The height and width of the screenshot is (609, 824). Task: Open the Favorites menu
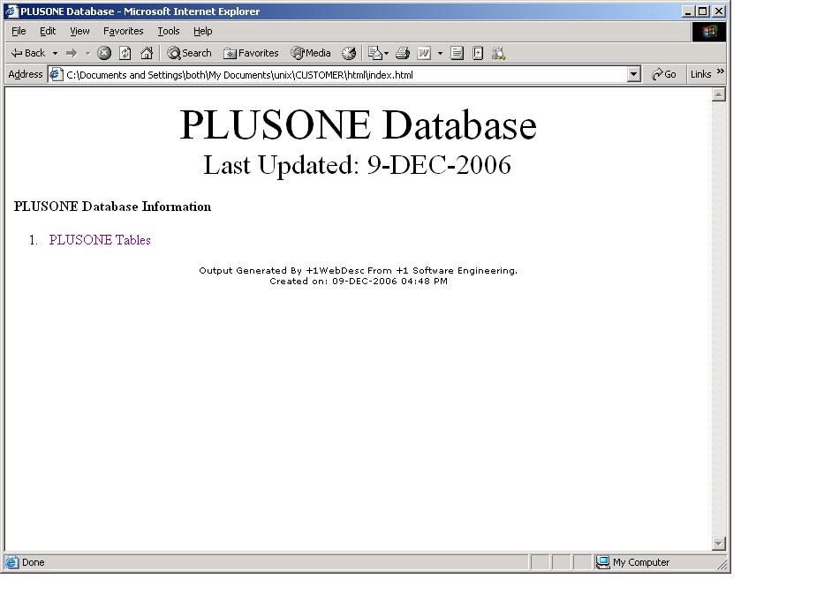(123, 31)
